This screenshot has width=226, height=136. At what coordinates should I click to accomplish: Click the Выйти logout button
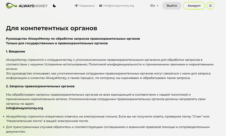tap(172, 6)
